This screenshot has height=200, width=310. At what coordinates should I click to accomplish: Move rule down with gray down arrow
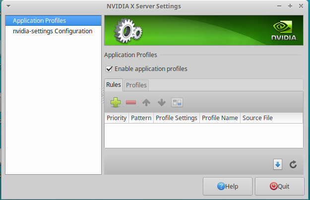point(162,102)
